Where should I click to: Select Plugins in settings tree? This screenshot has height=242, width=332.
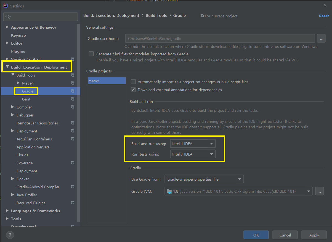(18, 51)
